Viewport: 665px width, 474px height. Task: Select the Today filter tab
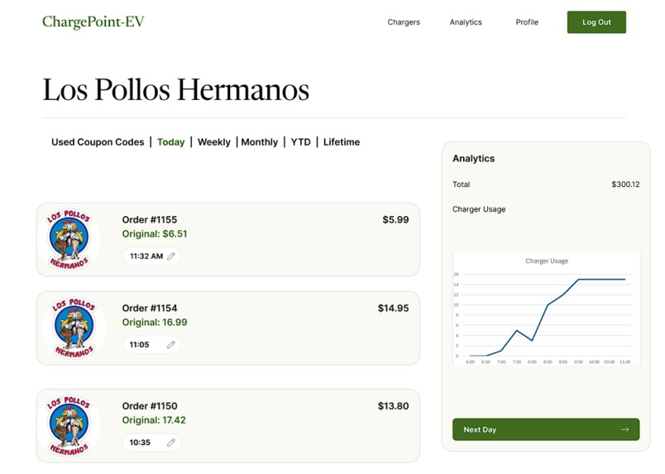coord(171,142)
